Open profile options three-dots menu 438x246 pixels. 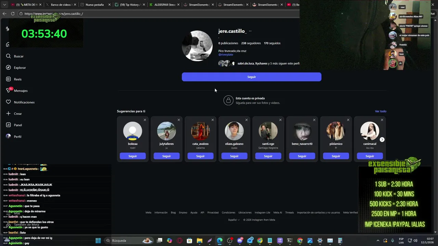(250, 31)
